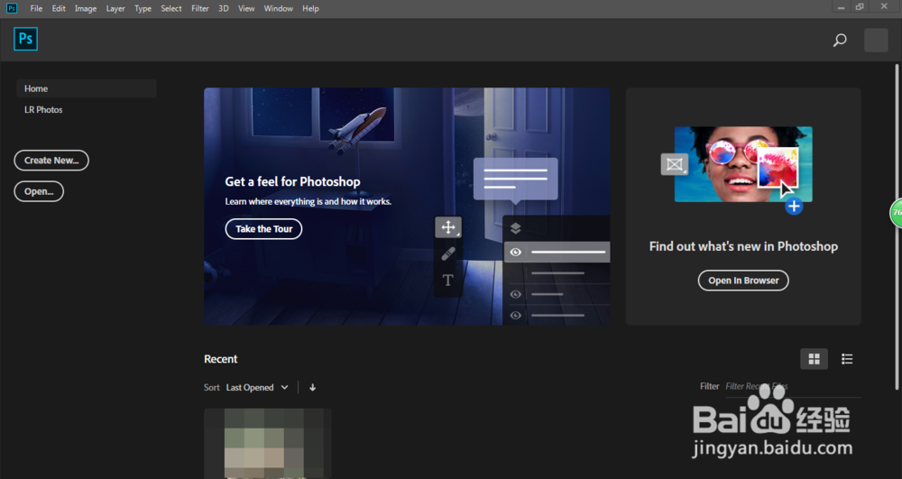Image resolution: width=902 pixels, height=479 pixels.
Task: Click the Filter Recent Files input field
Action: coord(793,386)
